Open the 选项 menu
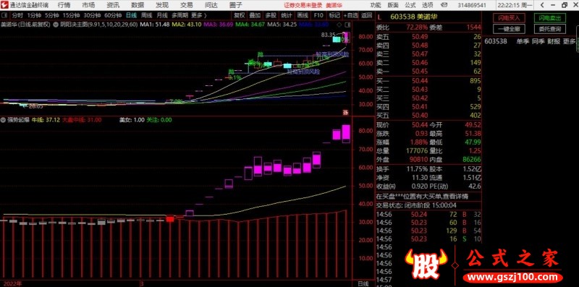The width and height of the screenshot is (579, 287). 428,5
